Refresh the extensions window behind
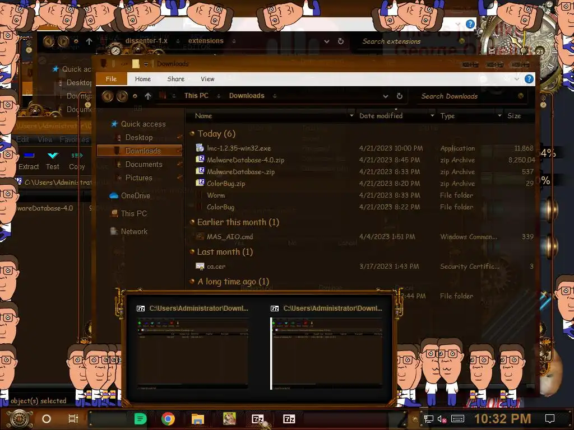Viewport: 574px width, 430px height. point(340,41)
